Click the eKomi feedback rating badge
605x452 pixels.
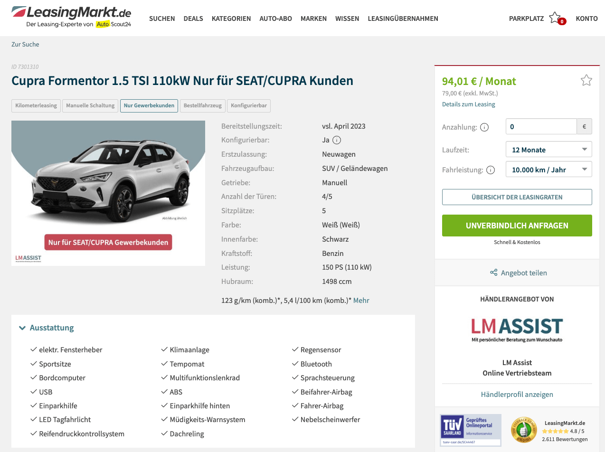coord(524,430)
